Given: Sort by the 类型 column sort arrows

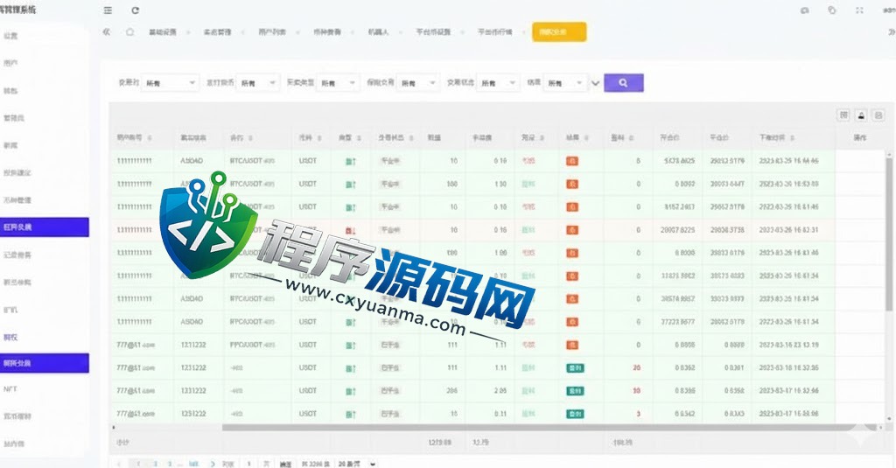Looking at the screenshot, I should point(359,137).
